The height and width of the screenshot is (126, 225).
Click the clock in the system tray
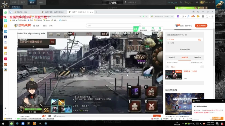210,124
